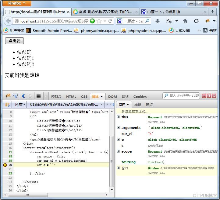
Task: Open dropdown next to screenshot icon
Action: click(176, 21)
